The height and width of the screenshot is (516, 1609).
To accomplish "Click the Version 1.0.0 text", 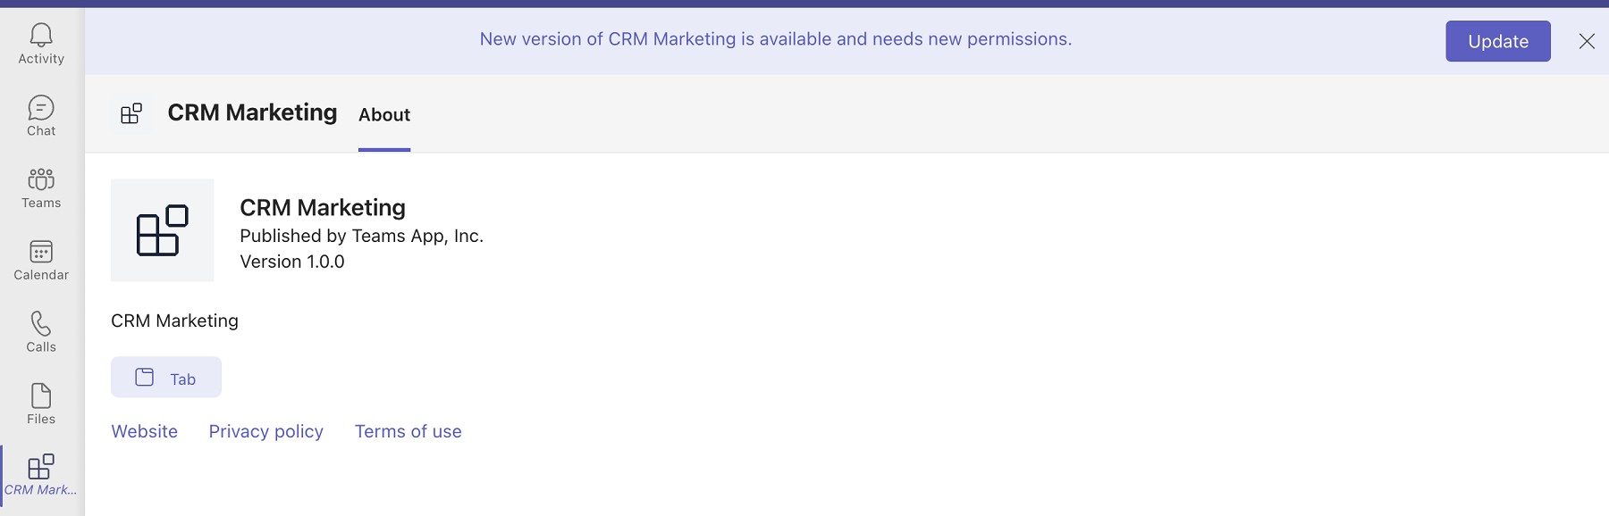I will 292,262.
